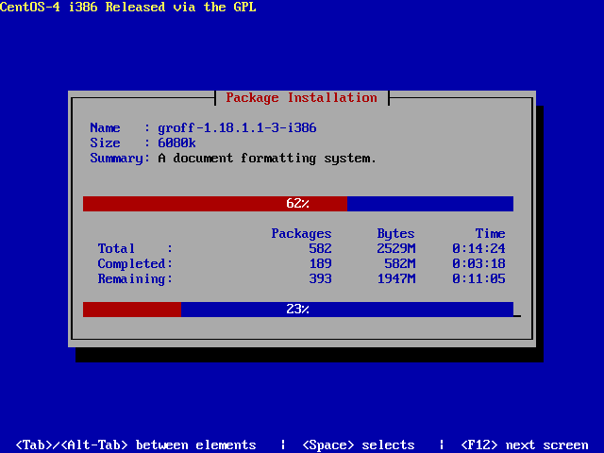Click the 62% package progress bar
Screen dimensions: 604x453
[x=298, y=204]
